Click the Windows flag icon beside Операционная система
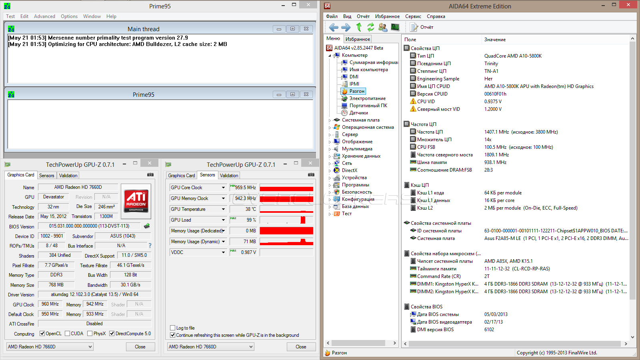 pyautogui.click(x=337, y=127)
